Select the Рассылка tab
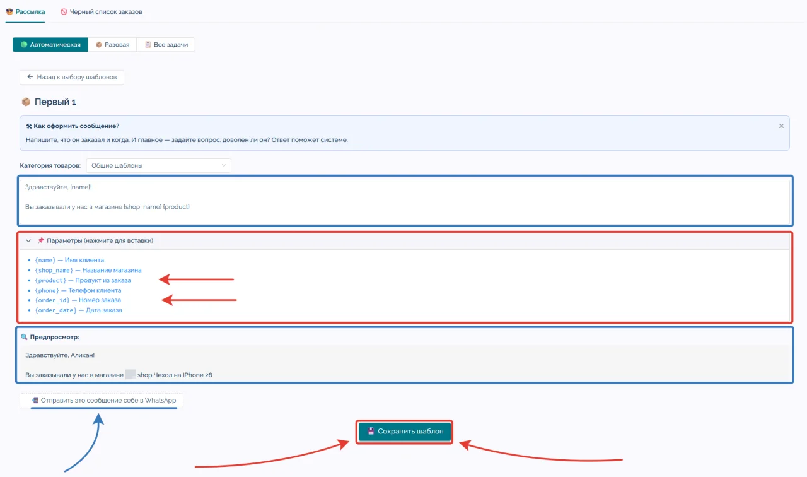 click(25, 11)
